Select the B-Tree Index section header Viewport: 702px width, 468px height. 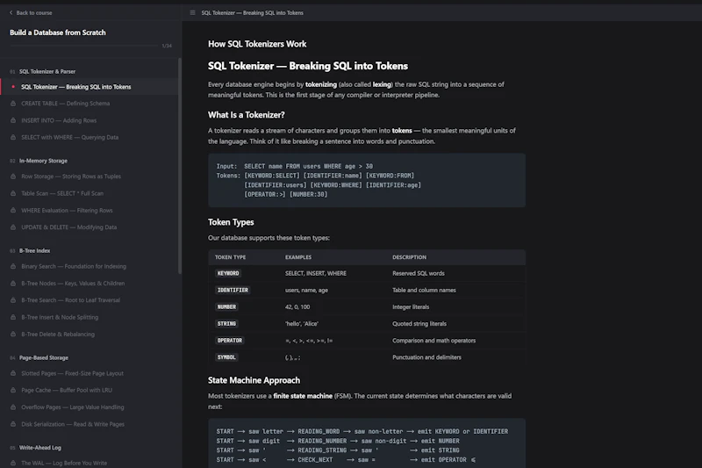(34, 251)
